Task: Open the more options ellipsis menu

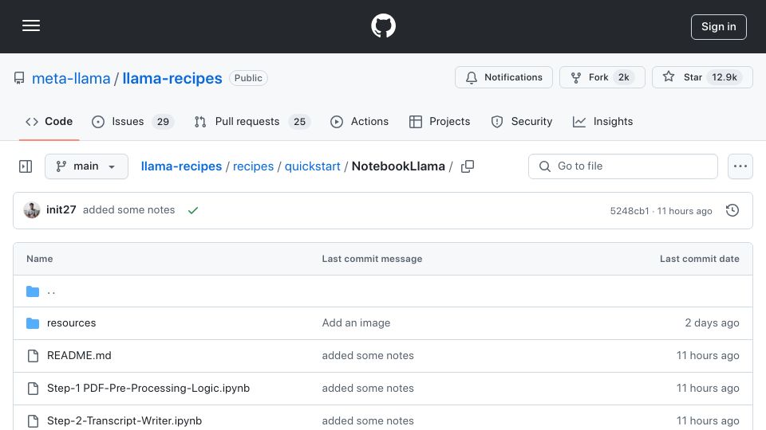Action: point(740,166)
